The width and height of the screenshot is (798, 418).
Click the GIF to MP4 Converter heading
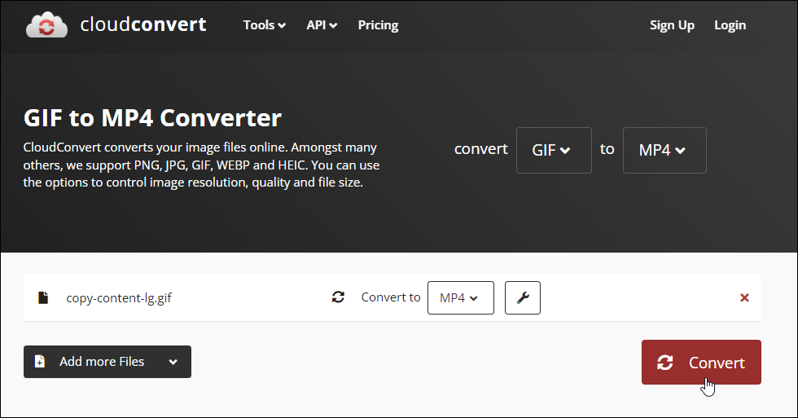(x=152, y=117)
